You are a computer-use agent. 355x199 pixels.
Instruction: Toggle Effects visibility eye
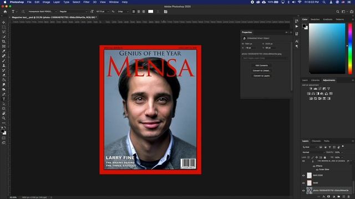click(x=314, y=166)
